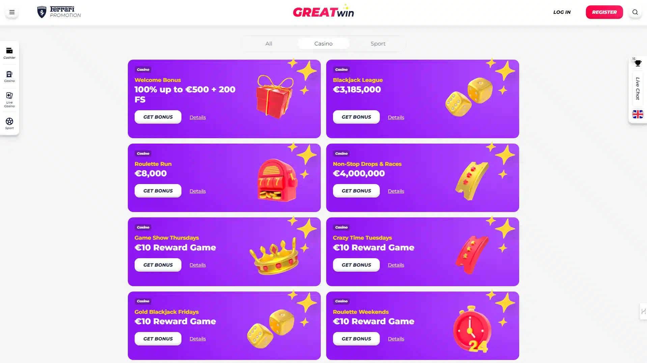Image resolution: width=647 pixels, height=363 pixels.
Task: Click the Ferrari Promotion logo
Action: click(59, 12)
